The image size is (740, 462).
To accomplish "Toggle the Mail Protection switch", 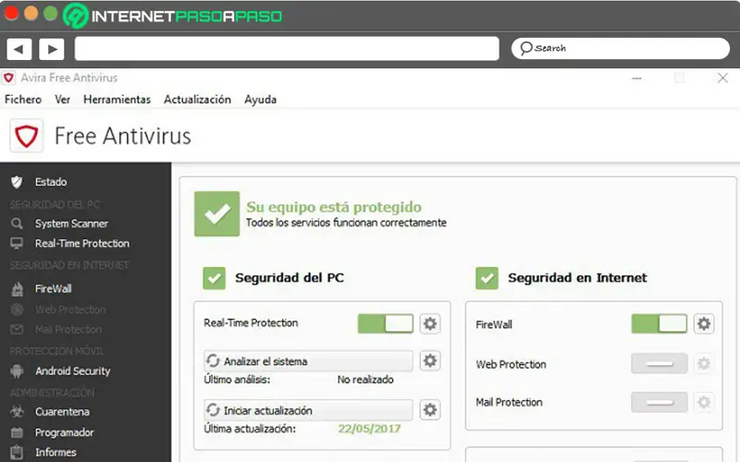I will point(660,402).
